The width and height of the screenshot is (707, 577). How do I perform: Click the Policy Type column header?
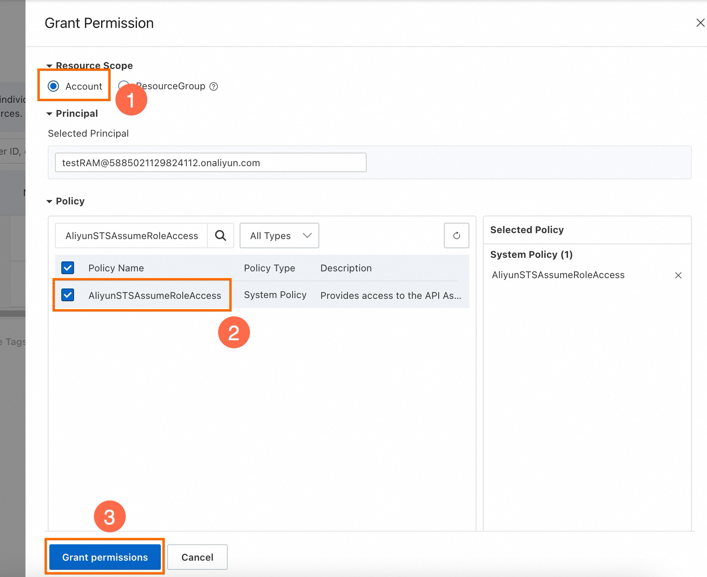270,268
